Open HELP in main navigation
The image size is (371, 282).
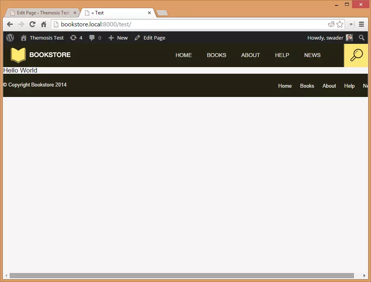[x=282, y=55]
